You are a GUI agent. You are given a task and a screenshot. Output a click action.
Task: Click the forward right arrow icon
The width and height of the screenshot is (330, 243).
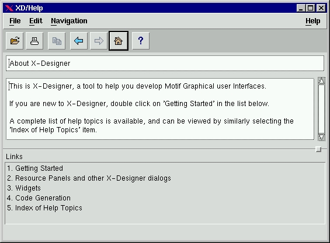[99, 41]
